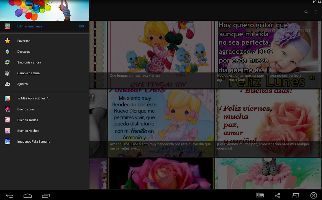The width and height of the screenshot is (322, 200).
Task: Click the Más Aplicaciones Play Store icon
Action: click(8, 98)
